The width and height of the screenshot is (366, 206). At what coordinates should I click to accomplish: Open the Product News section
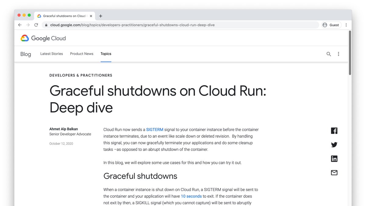(82, 54)
